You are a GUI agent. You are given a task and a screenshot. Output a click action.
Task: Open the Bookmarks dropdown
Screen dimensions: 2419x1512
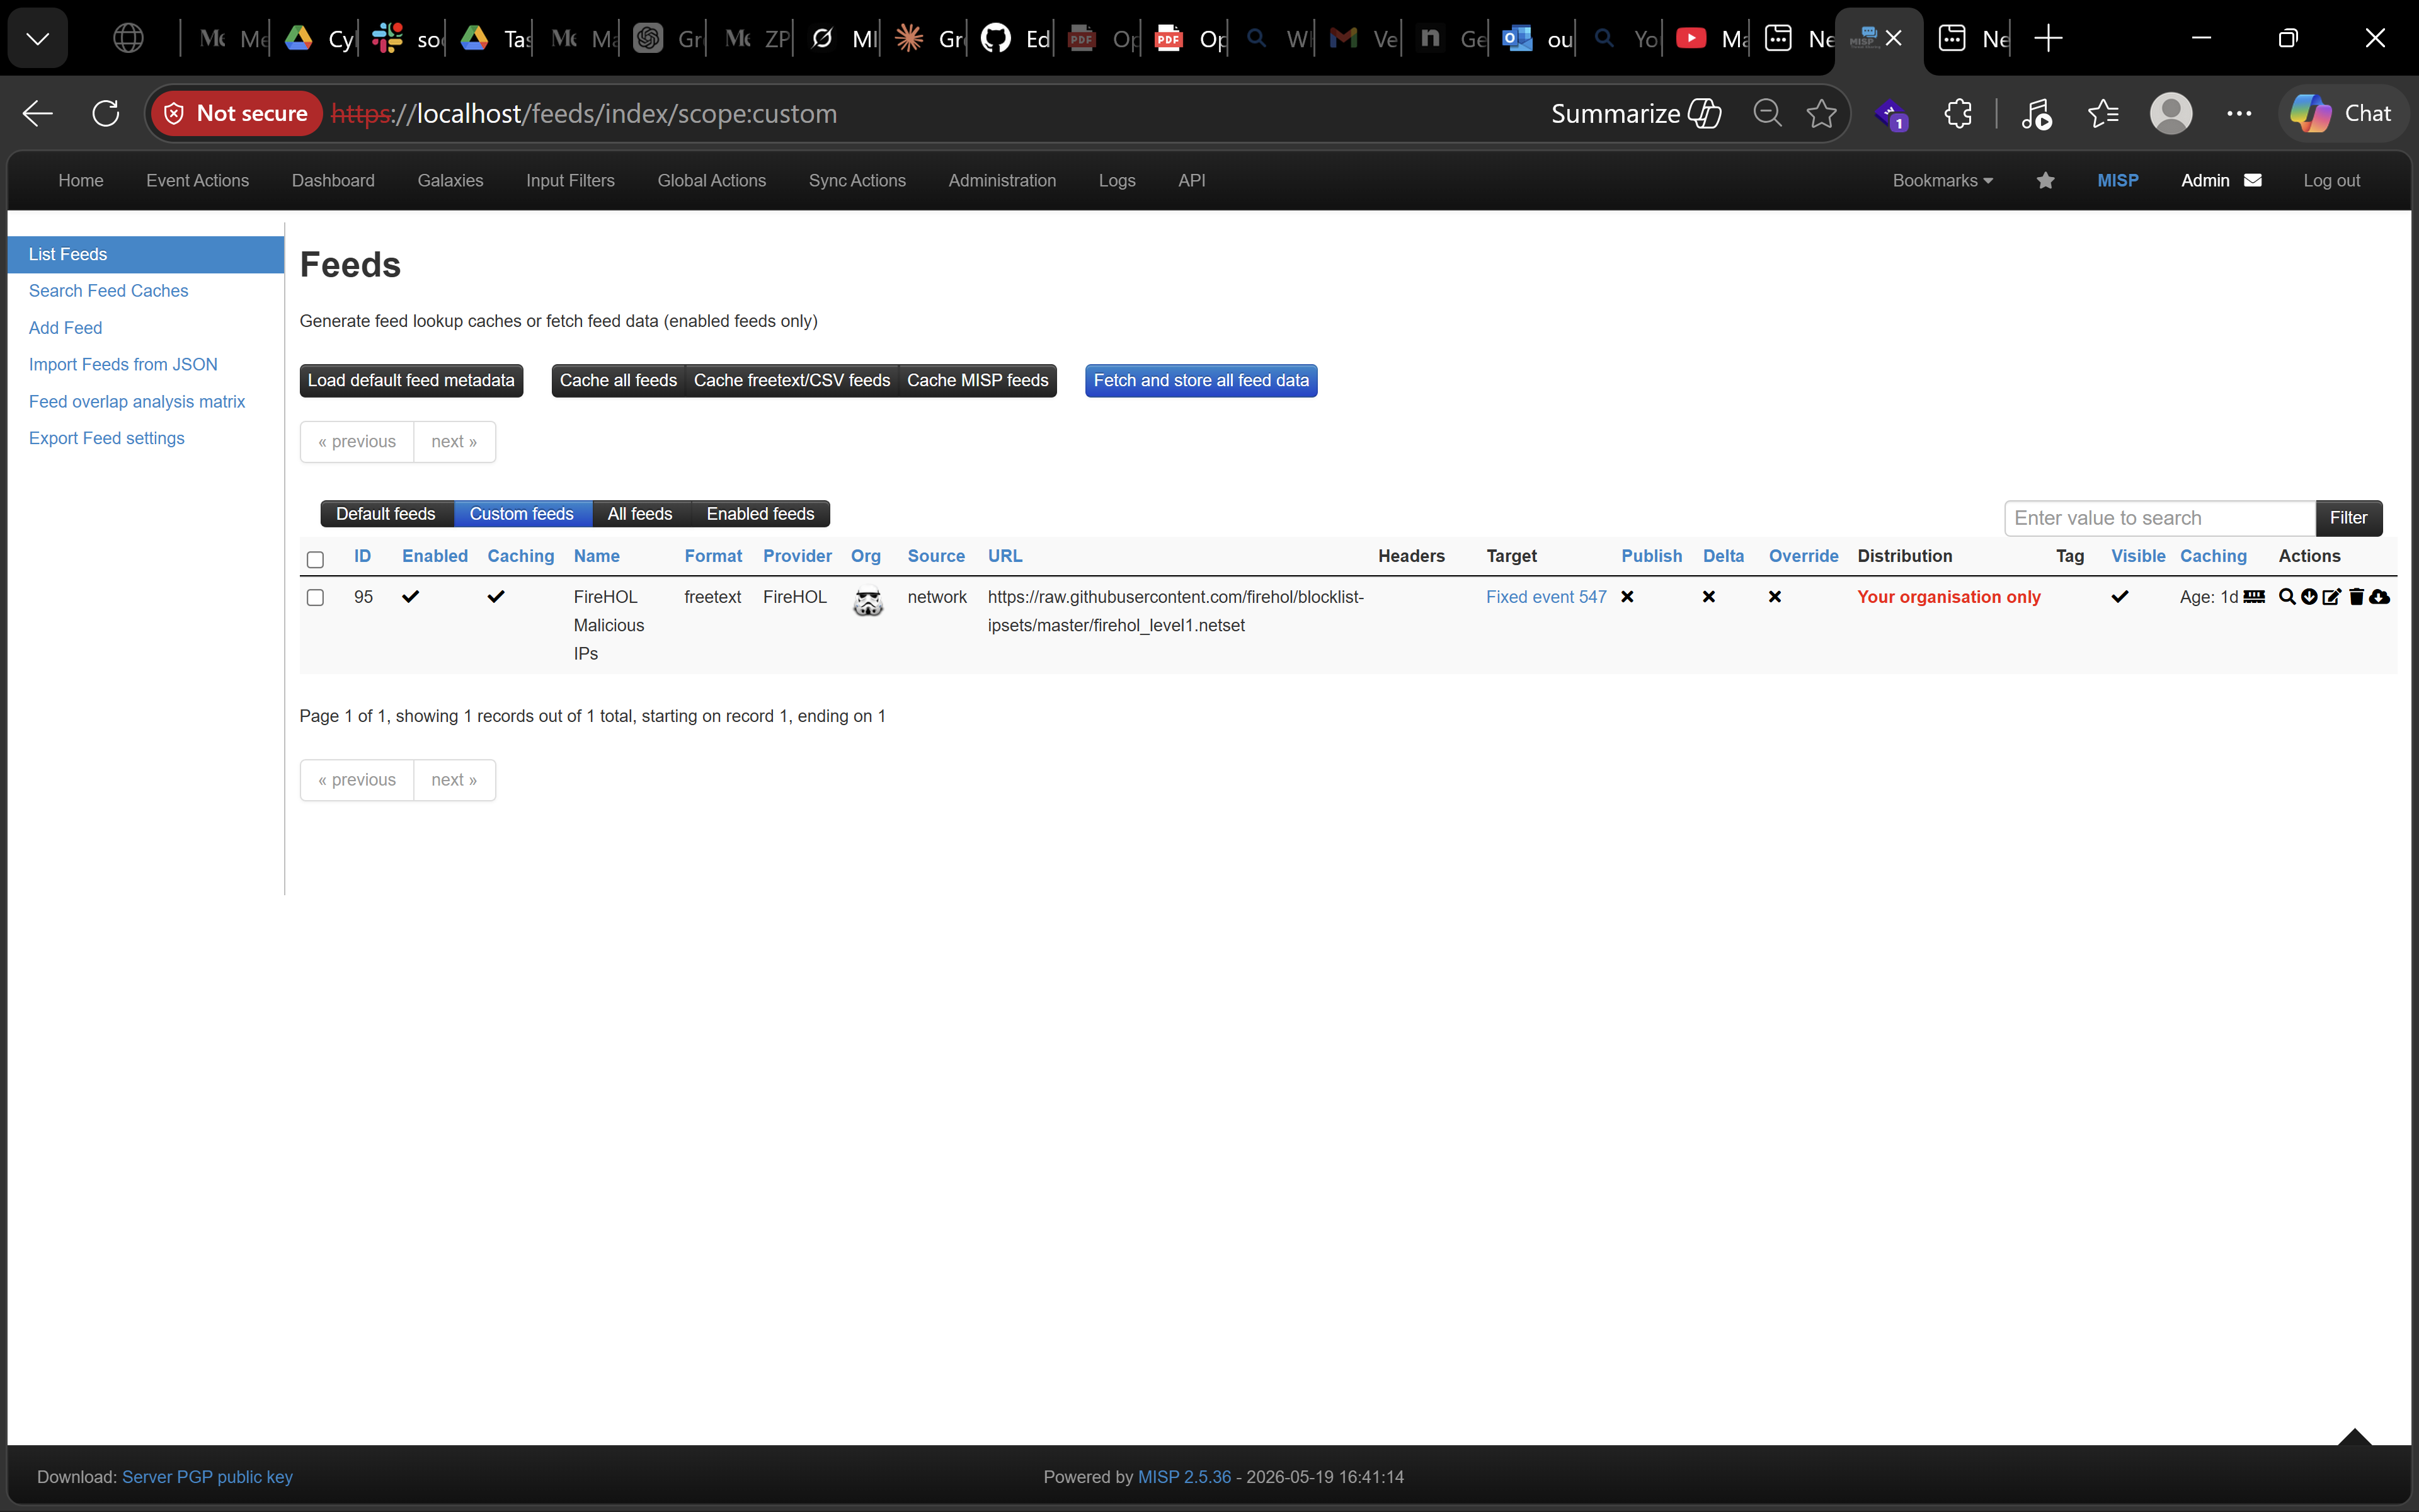tap(1942, 180)
